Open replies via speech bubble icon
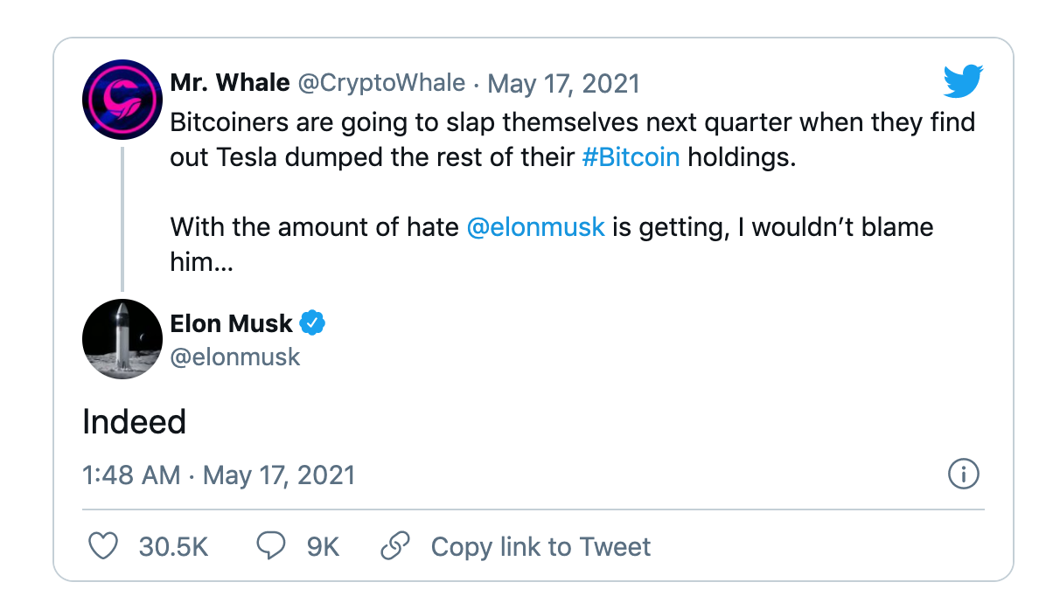This screenshot has height=603, width=1046. tap(270, 547)
